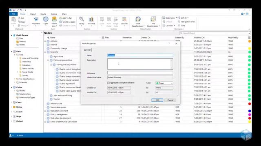Open the Visualize chart icon
The width and height of the screenshot is (261, 146).
(x=91, y=19)
